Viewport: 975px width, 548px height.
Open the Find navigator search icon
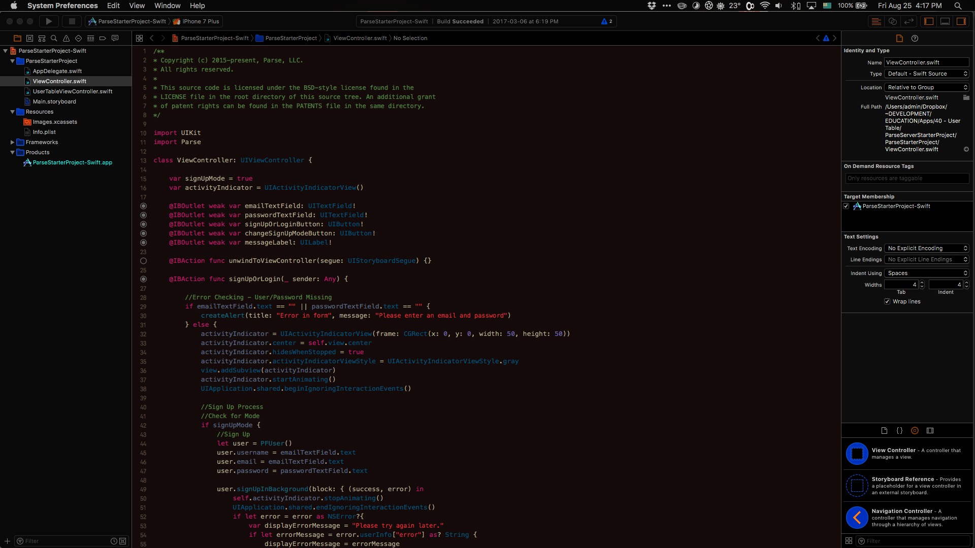click(x=54, y=38)
